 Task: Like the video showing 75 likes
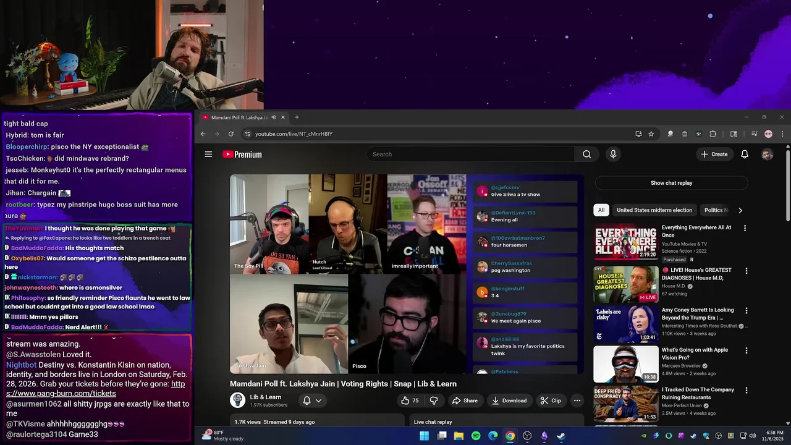[x=410, y=400]
